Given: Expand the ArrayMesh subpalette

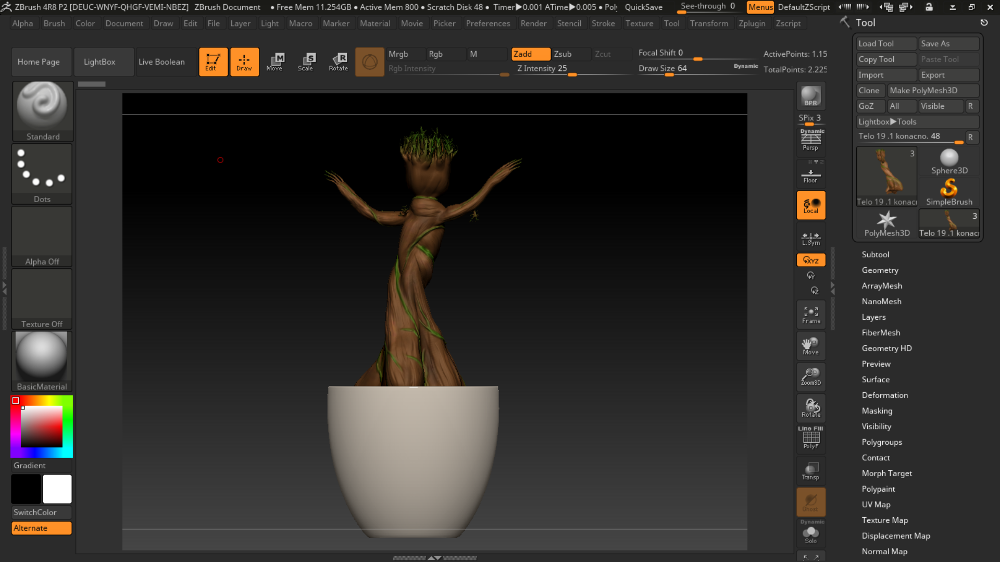Looking at the screenshot, I should (882, 286).
